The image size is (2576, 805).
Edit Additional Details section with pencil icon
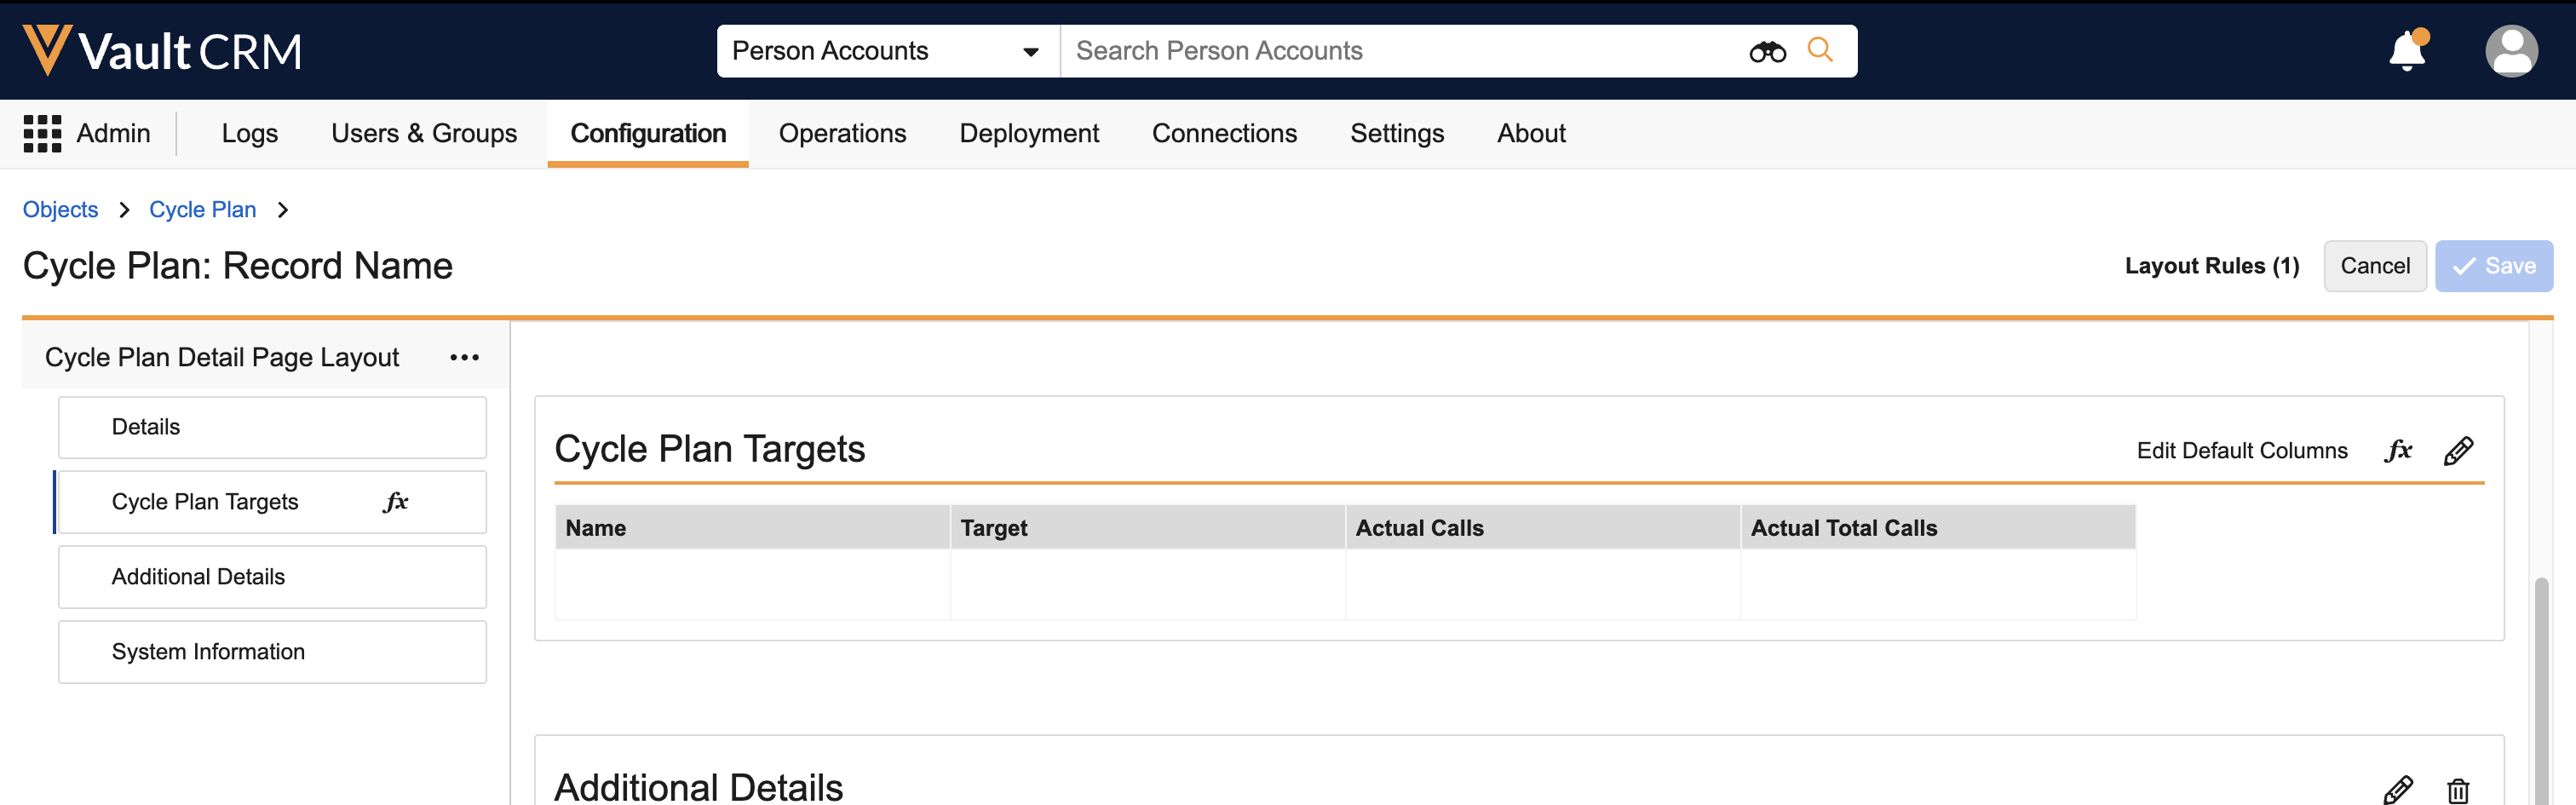point(2398,790)
